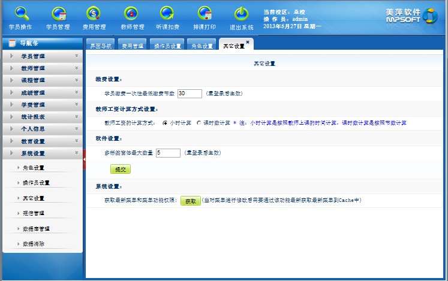
Task: Expand the 课程管理 sidebar section
Action: coord(41,80)
